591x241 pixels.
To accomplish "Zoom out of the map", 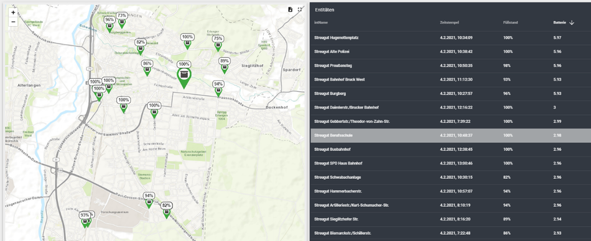I will pos(13,22).
